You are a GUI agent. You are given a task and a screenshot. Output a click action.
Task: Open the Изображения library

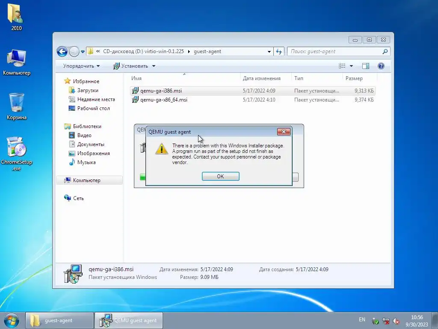click(94, 153)
